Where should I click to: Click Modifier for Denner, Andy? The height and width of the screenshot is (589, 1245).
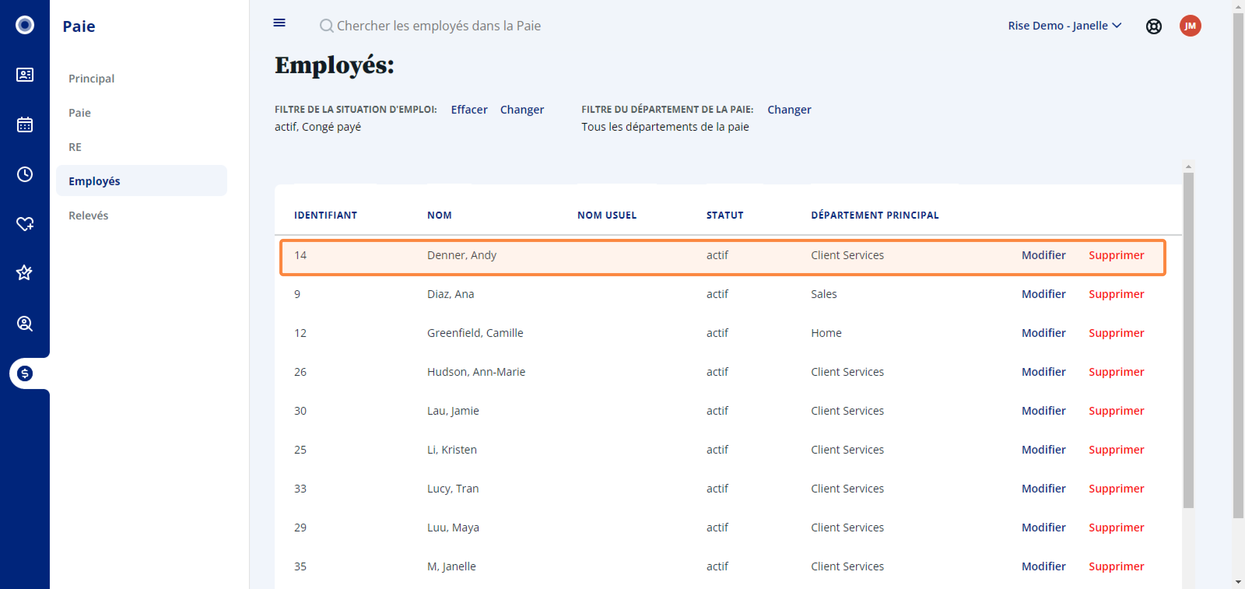point(1043,255)
